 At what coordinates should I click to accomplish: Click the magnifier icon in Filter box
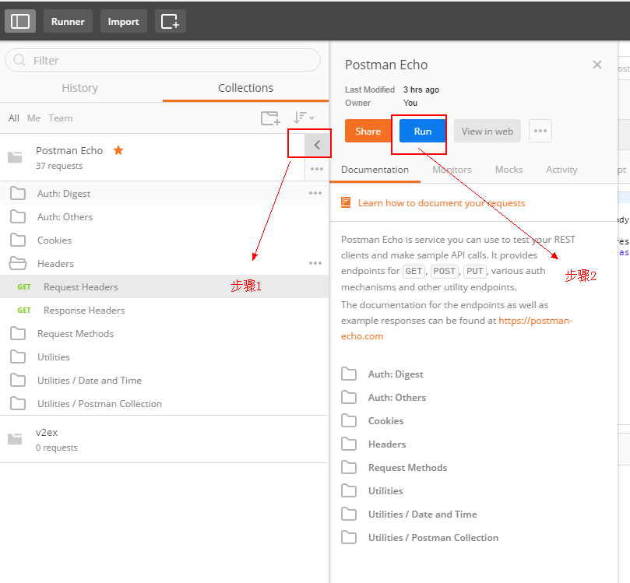click(x=19, y=60)
